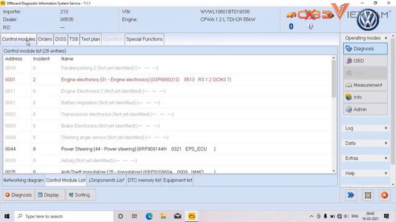Image resolution: width=396 pixels, height=222 pixels.
Task: Open the Equipment list sub-tab
Action: (178, 180)
